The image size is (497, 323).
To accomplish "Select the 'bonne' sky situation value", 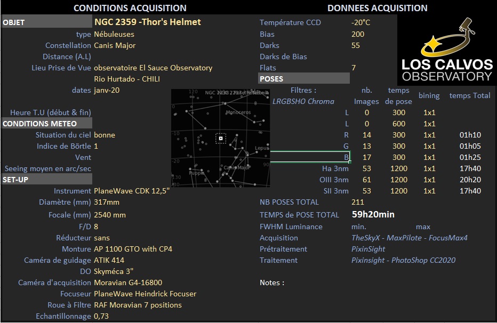I will pos(105,135).
